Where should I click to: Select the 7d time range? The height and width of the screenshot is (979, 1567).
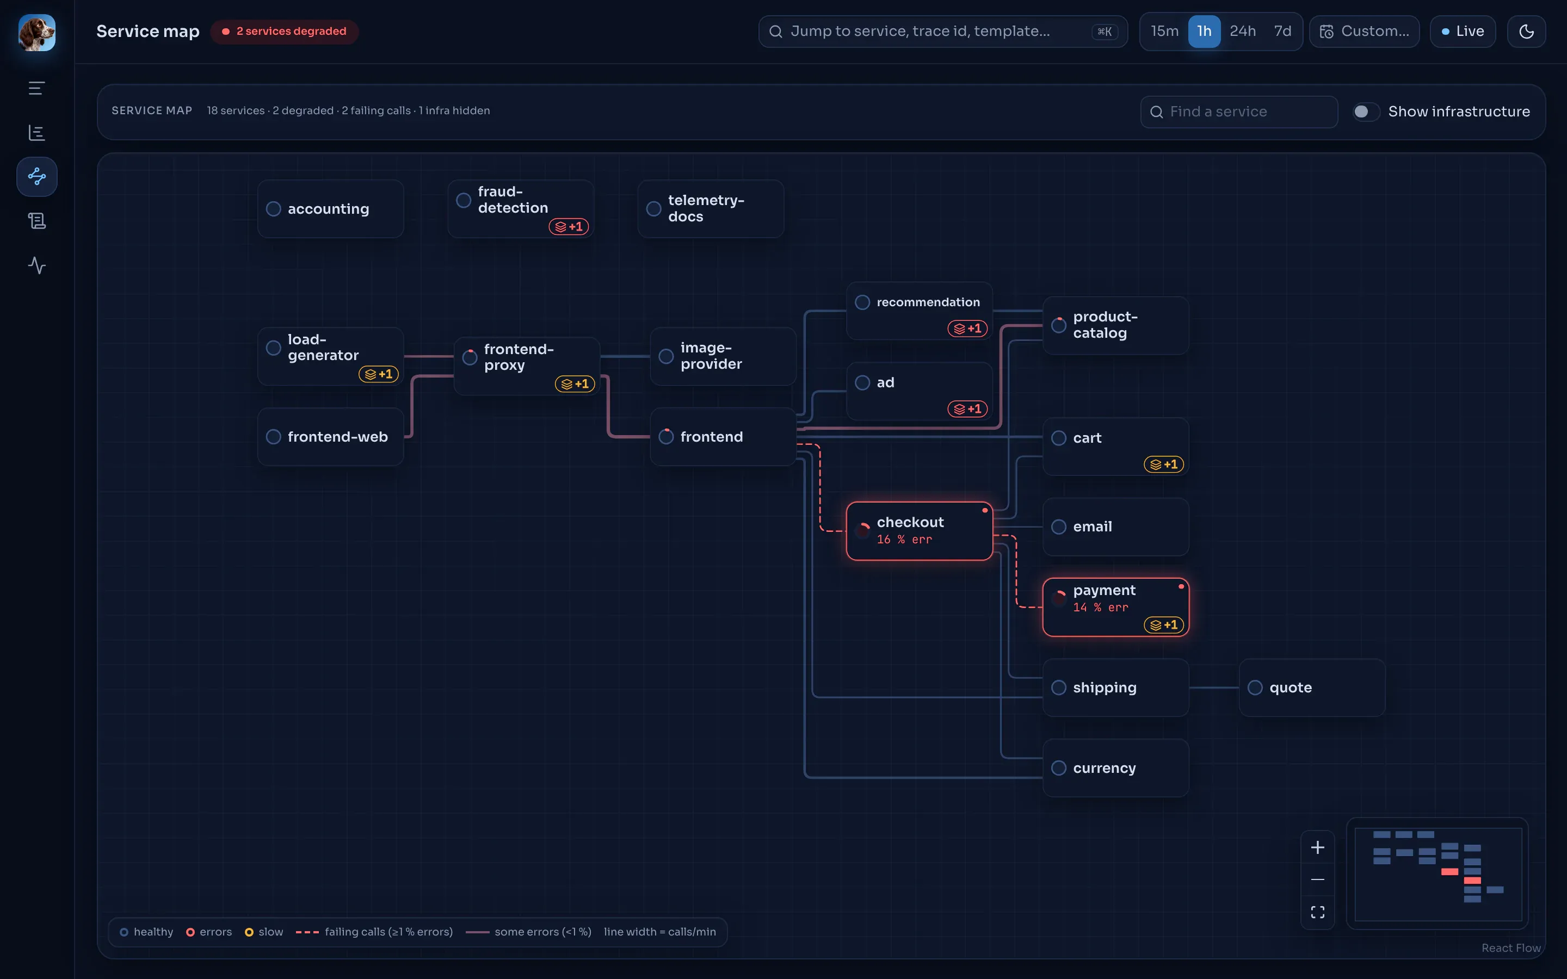click(x=1282, y=31)
